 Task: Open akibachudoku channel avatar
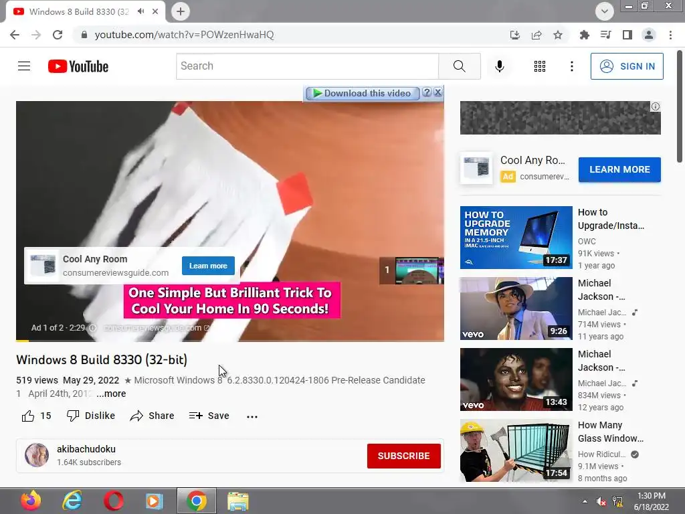click(x=37, y=455)
